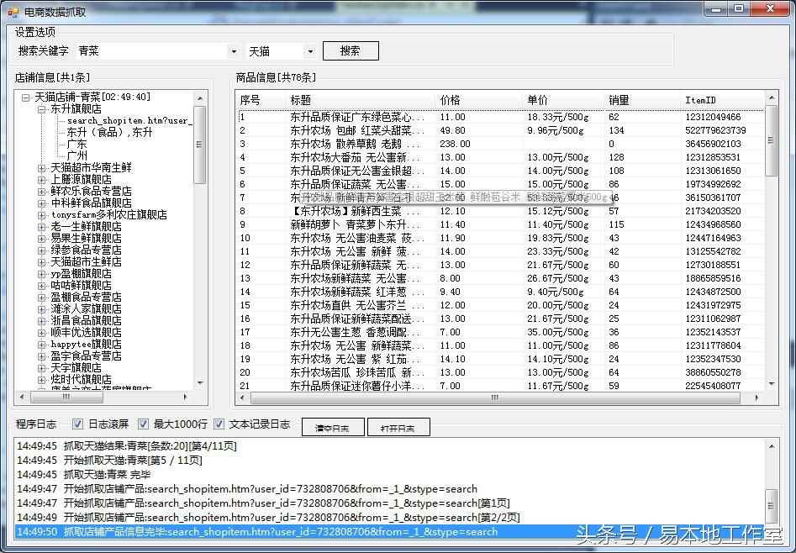Screen dimensions: 796x553
Task: Click the 搜索 (Search) button
Action: 351,50
